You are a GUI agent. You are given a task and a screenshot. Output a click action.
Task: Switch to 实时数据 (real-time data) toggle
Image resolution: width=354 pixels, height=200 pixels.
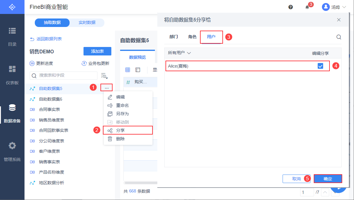[87, 23]
